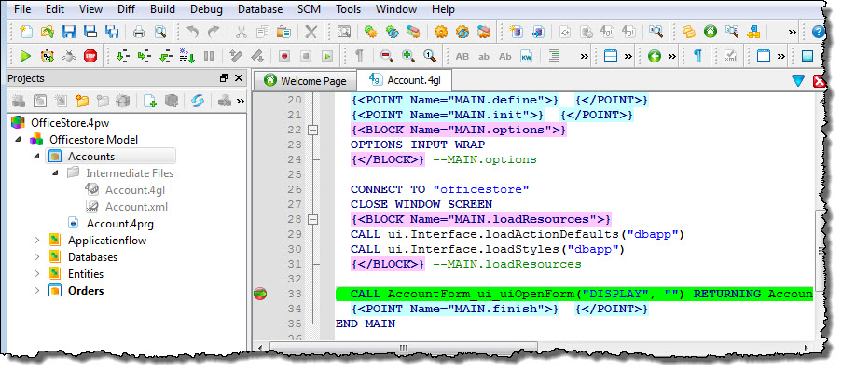842x372 pixels.
Task: Click the New folder icon in Projects toolbar
Action: tap(82, 101)
